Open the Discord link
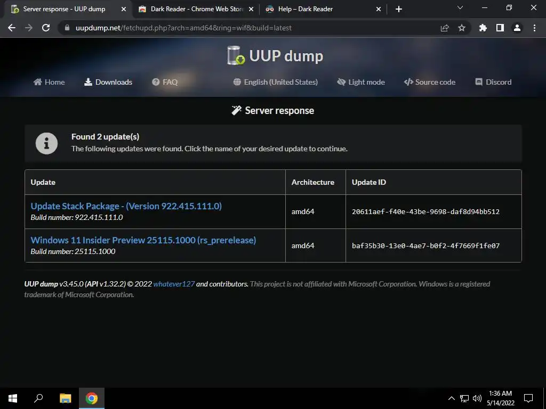Image resolution: width=546 pixels, height=409 pixels. 493,82
